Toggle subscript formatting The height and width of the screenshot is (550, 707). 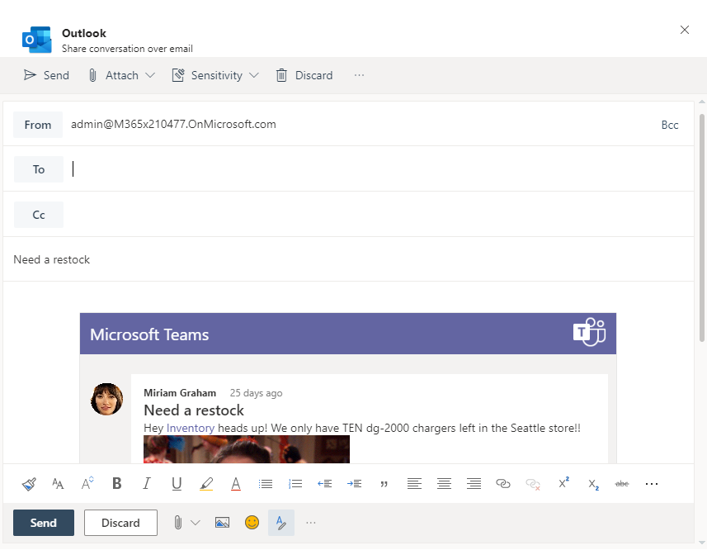(593, 485)
